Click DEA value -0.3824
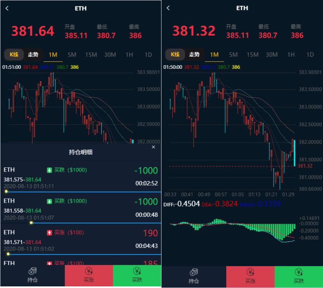The height and width of the screenshot is (288, 323). [225, 204]
